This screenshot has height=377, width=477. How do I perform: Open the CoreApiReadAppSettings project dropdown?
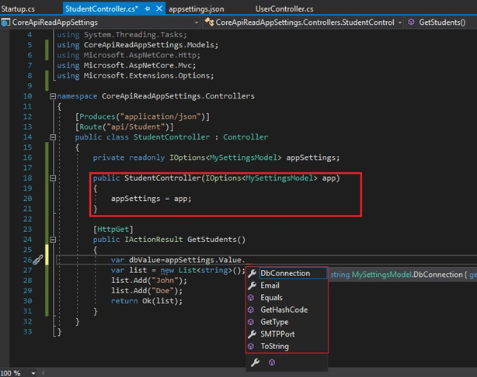[197, 22]
